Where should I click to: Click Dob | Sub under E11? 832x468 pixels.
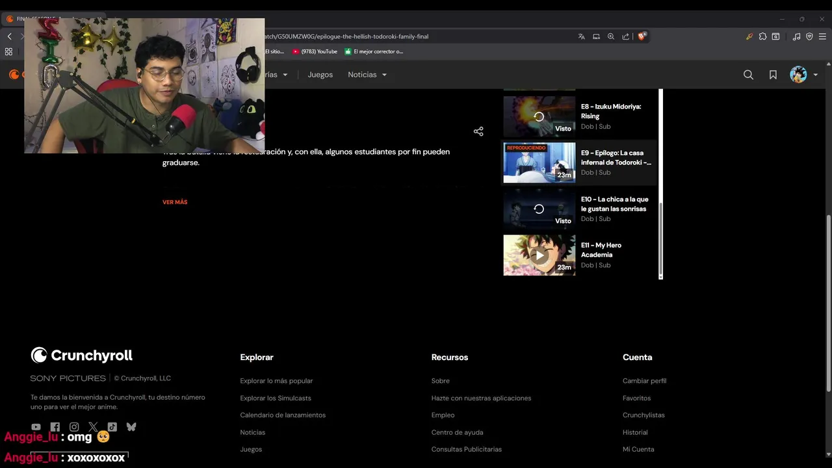[595, 265]
